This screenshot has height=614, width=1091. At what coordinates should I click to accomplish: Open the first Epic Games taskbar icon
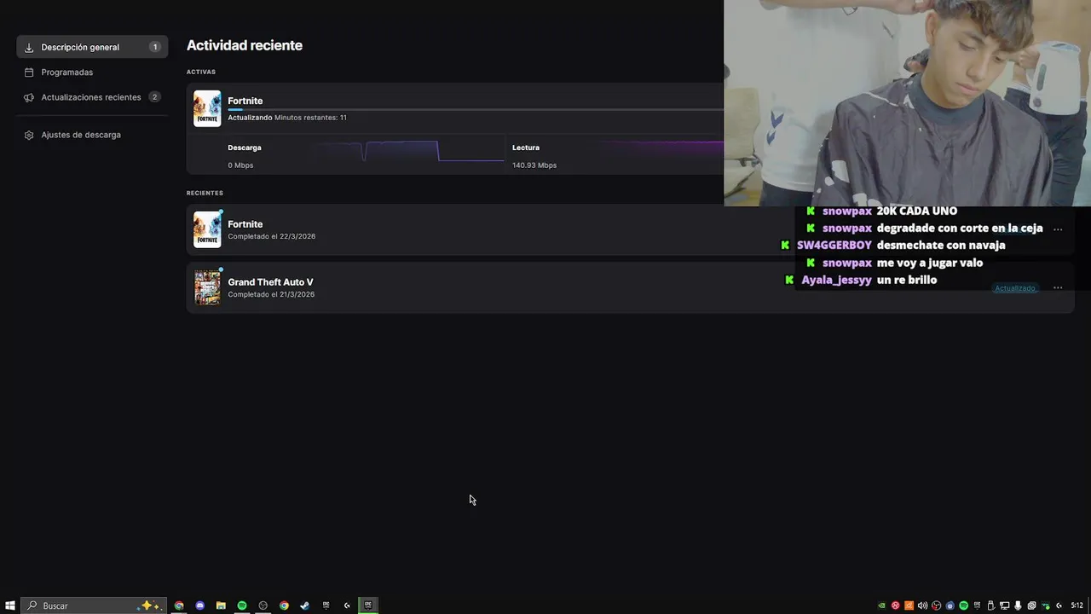pos(326,605)
